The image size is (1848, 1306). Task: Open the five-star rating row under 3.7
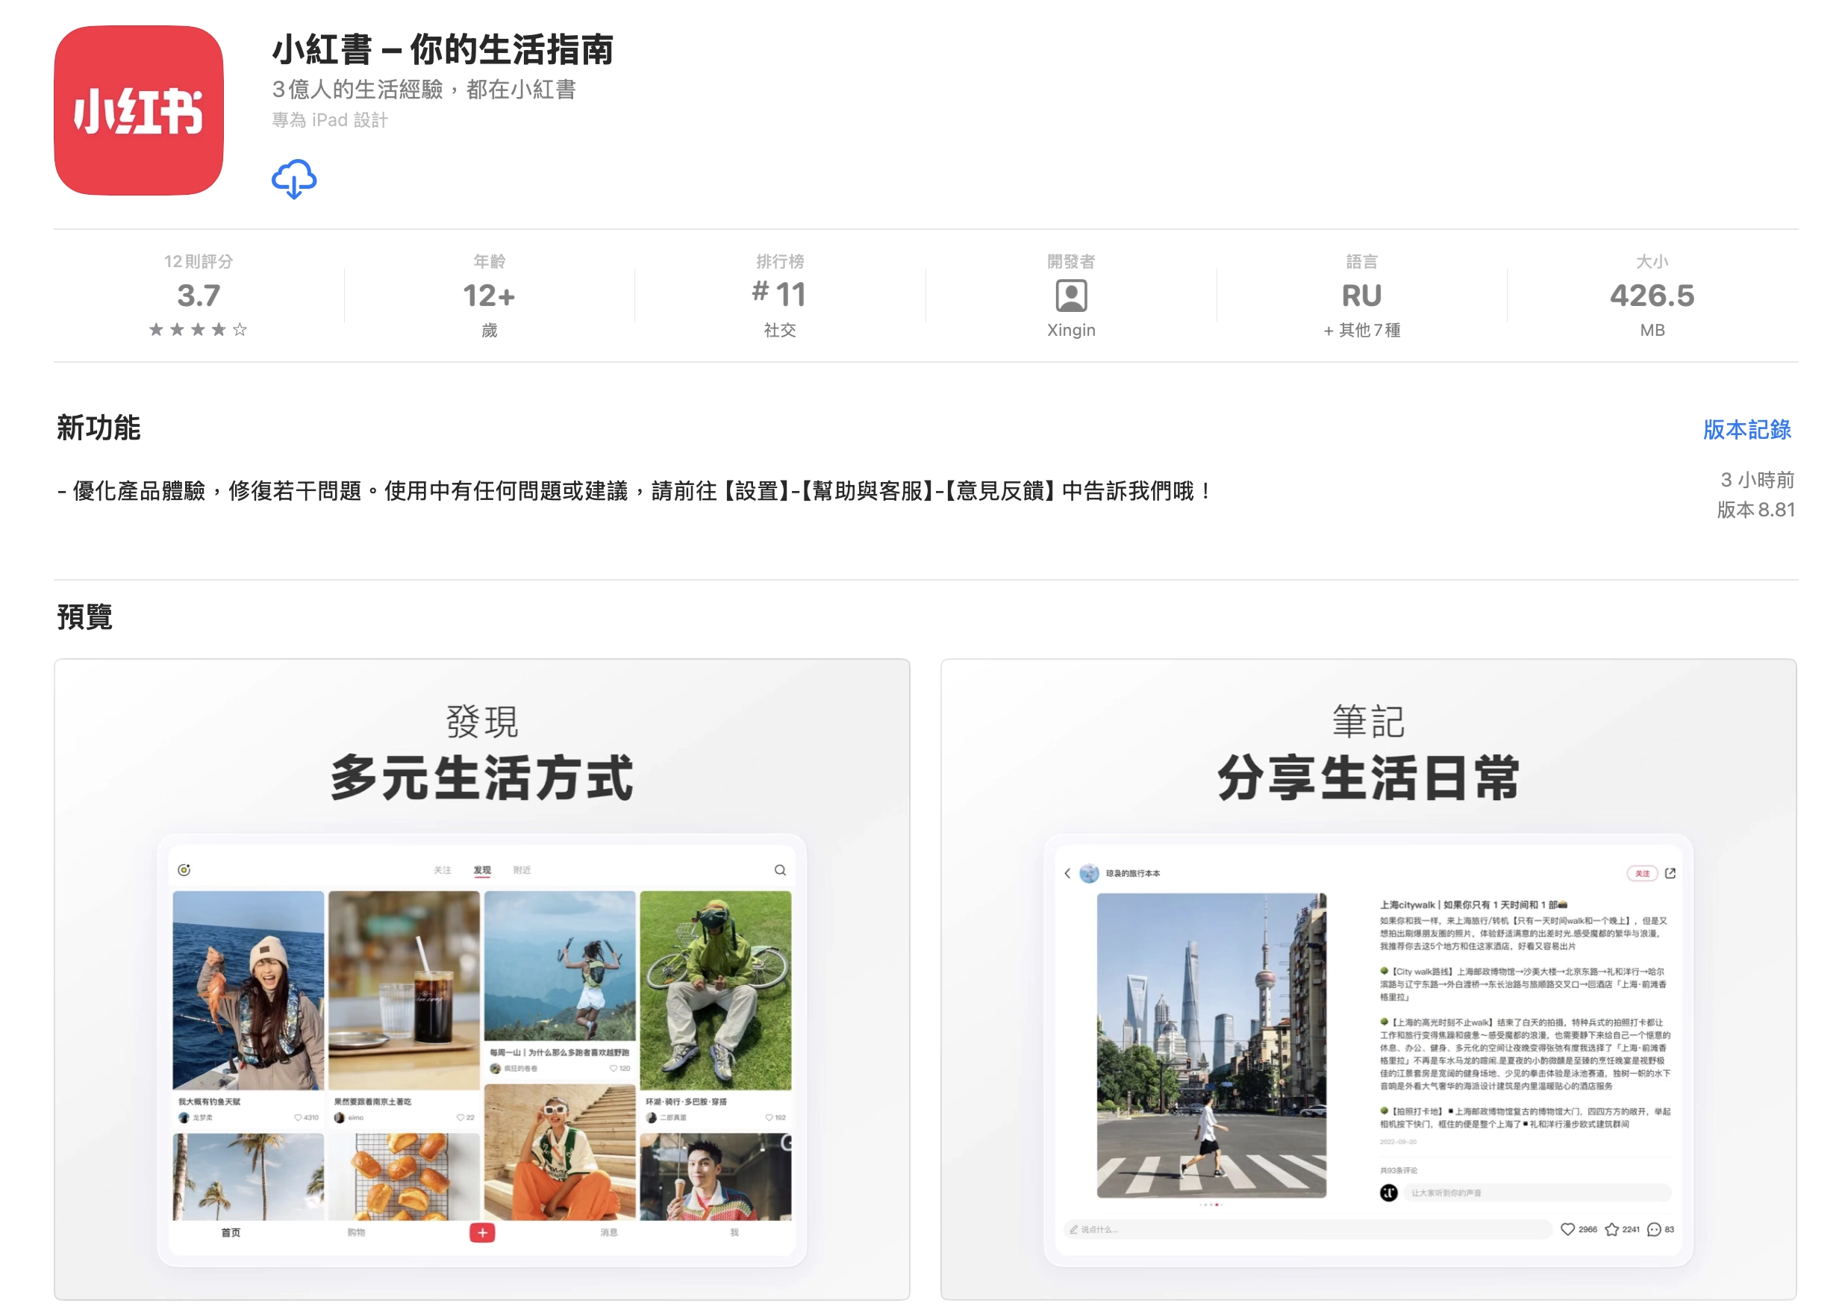point(198,329)
